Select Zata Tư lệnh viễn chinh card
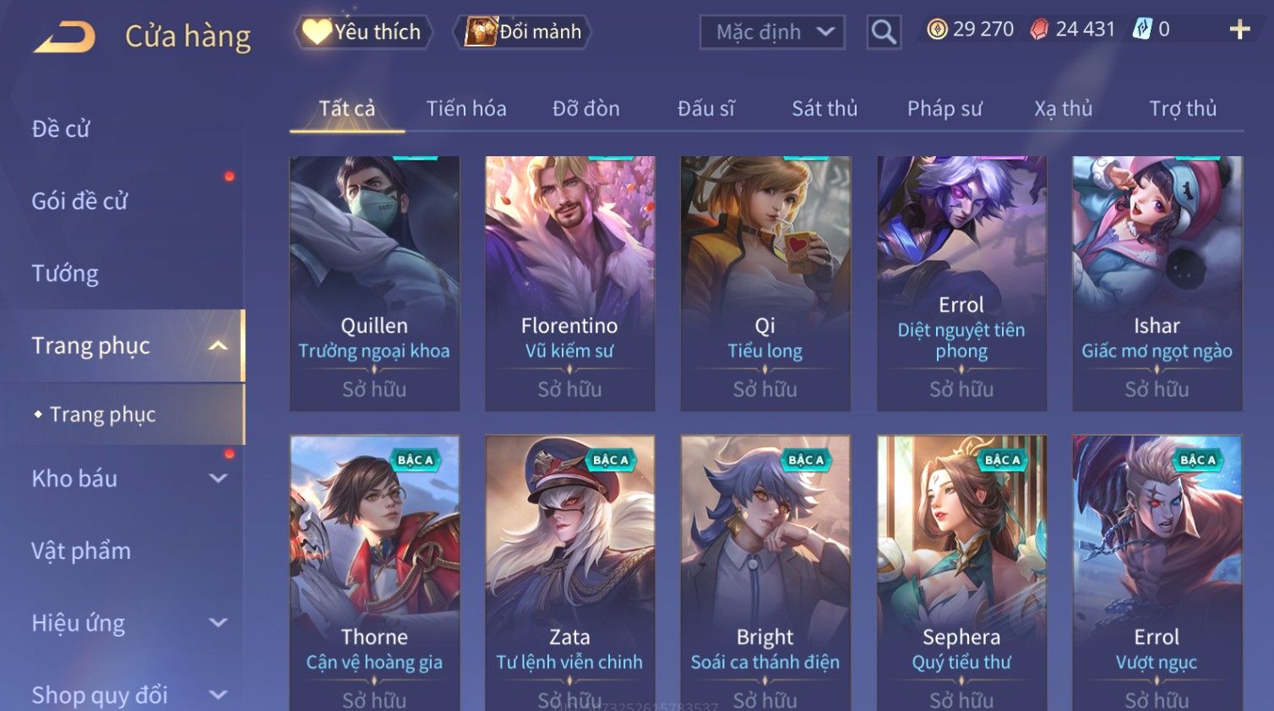Screen dimensions: 1274x711 pos(569,573)
